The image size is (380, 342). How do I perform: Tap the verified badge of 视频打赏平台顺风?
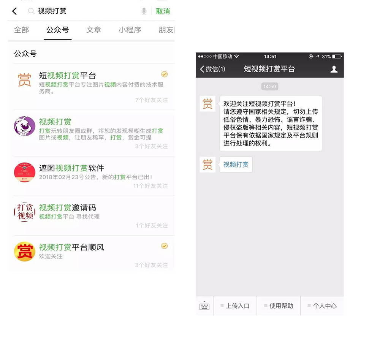164,246
